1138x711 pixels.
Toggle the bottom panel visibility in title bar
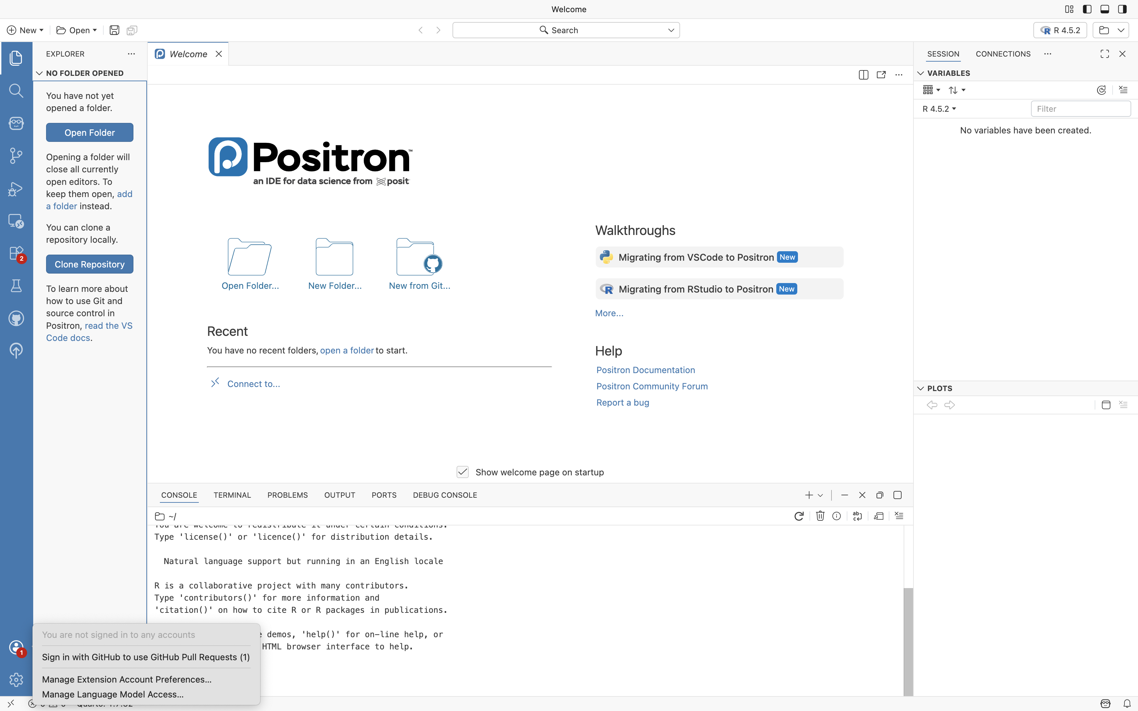(x=1104, y=9)
